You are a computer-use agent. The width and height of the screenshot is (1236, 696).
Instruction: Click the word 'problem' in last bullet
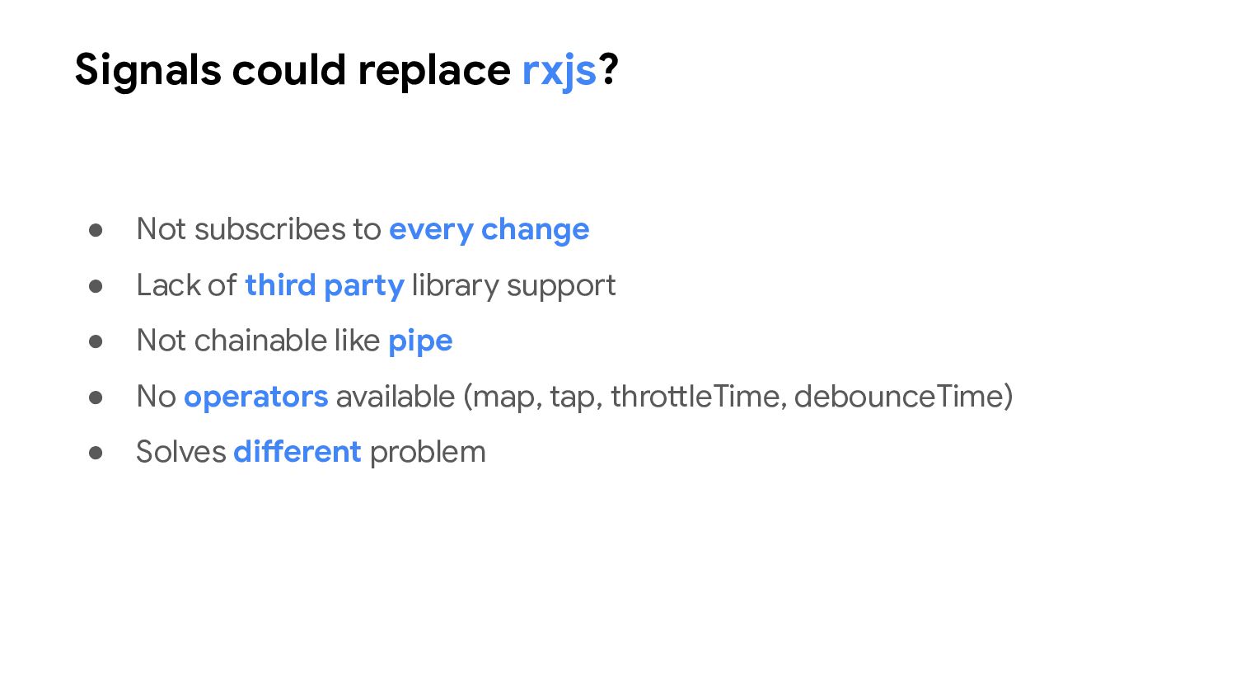click(x=428, y=452)
